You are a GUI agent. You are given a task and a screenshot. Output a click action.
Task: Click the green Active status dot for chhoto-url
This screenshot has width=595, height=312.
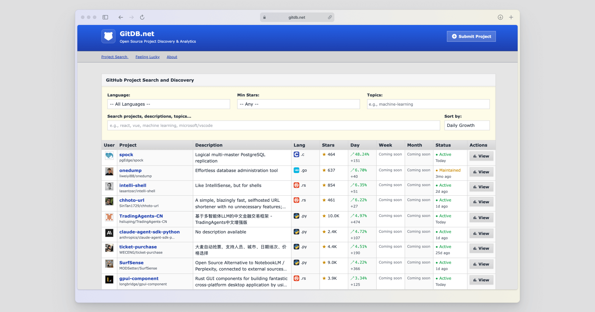tap(437, 200)
